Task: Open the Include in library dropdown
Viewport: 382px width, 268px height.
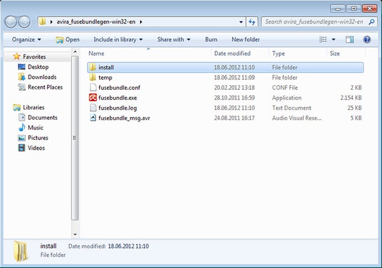Action: coord(118,39)
